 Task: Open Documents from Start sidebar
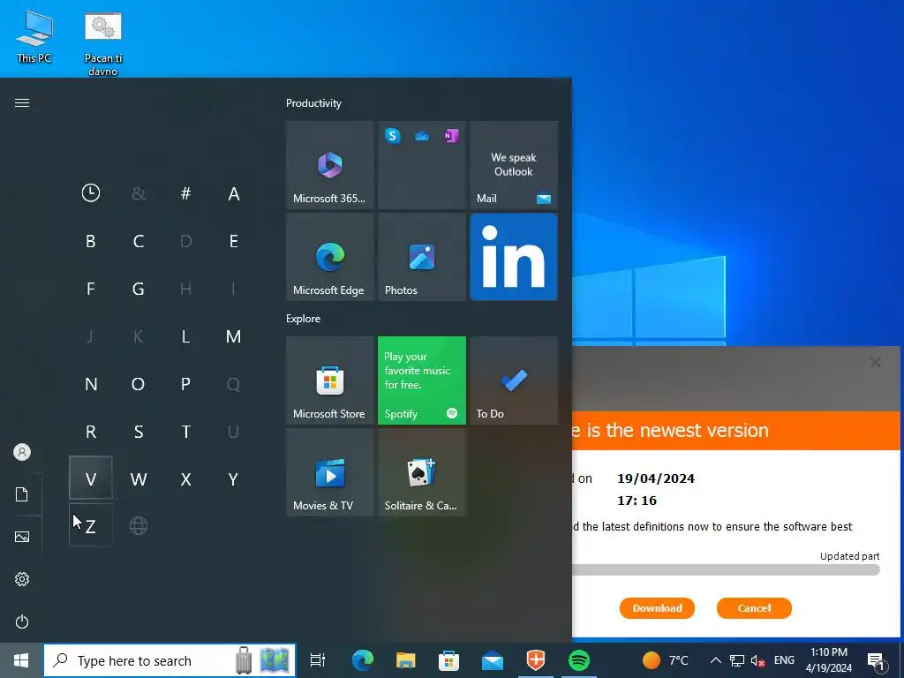coord(22,494)
